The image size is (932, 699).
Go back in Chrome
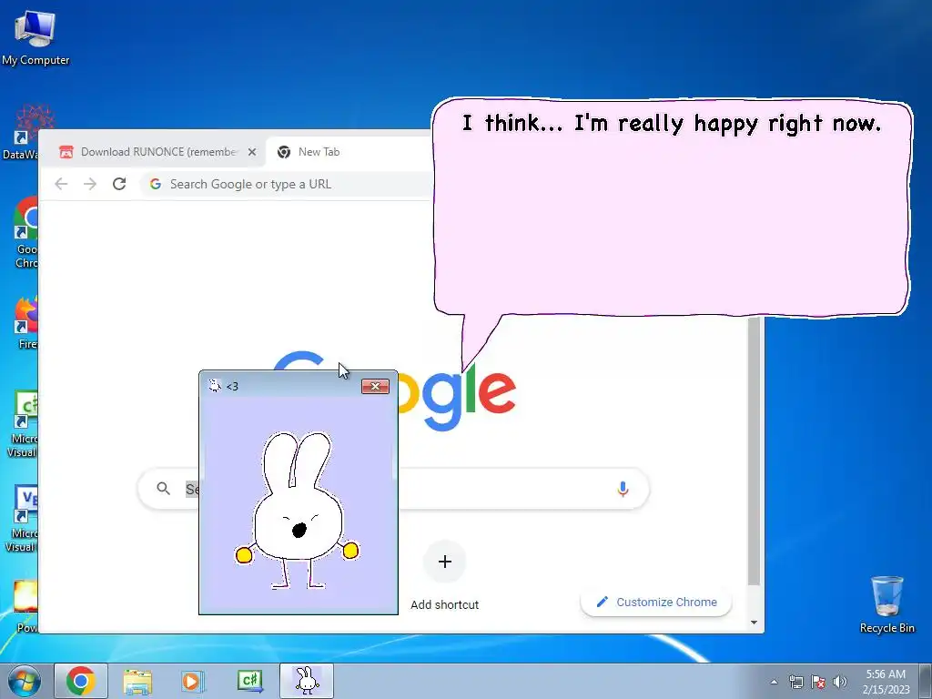point(61,184)
